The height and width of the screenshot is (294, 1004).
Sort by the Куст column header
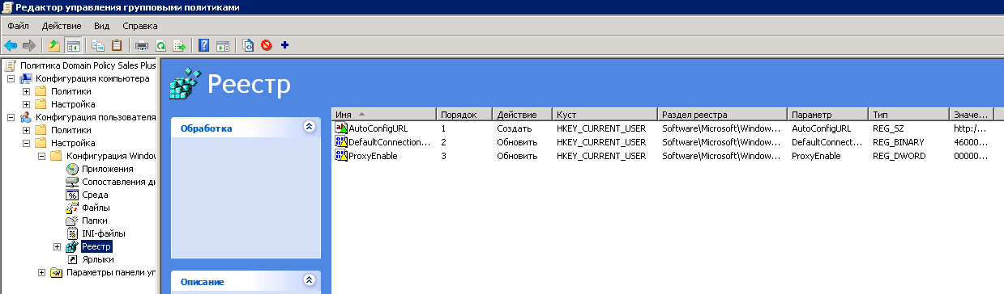[605, 114]
